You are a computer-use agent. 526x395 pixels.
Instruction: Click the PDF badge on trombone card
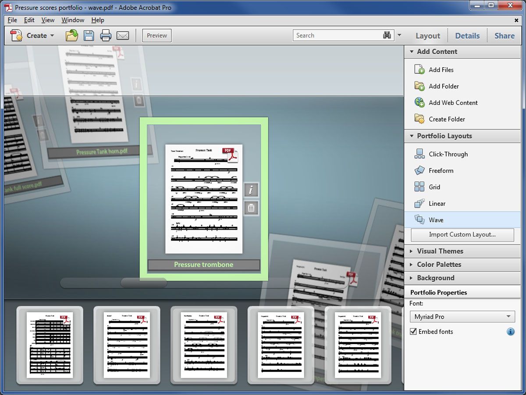[230, 154]
